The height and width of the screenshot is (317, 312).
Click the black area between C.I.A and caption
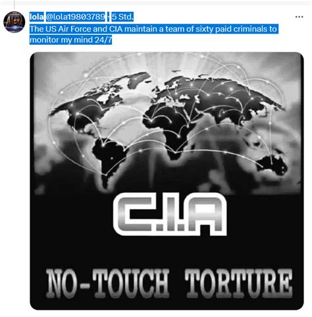[167, 252]
